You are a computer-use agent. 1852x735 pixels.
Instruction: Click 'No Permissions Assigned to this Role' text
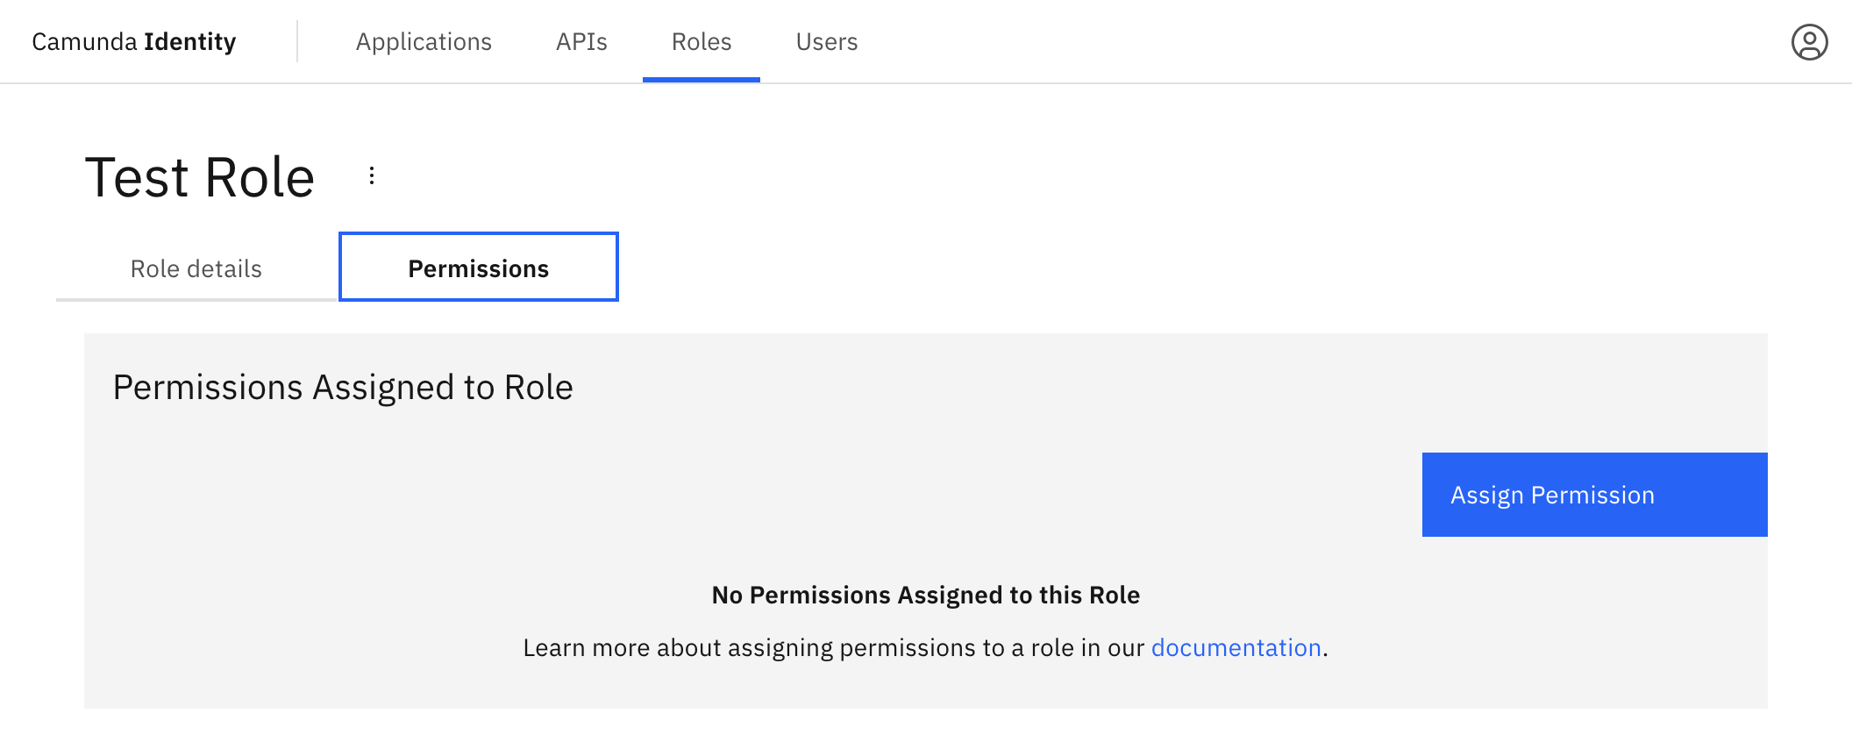tap(926, 595)
